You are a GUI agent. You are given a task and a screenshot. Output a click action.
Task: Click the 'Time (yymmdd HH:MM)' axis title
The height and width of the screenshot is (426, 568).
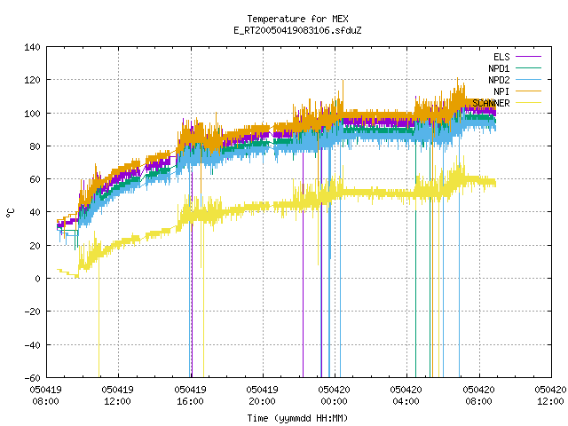tap(297, 418)
